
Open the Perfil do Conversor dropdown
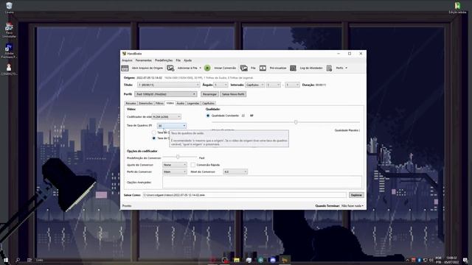[x=175, y=172]
